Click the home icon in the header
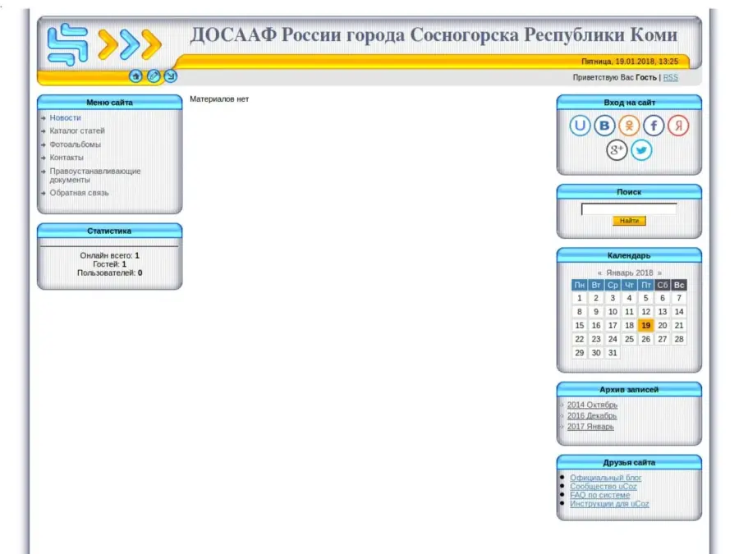This screenshot has width=739, height=554. [x=135, y=76]
